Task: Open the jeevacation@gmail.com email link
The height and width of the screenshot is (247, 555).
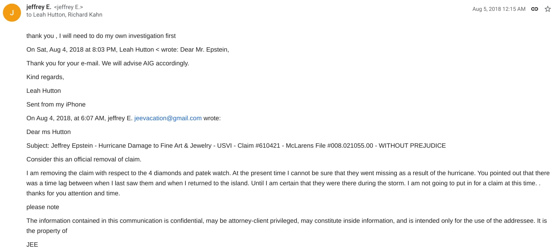Action: (168, 118)
